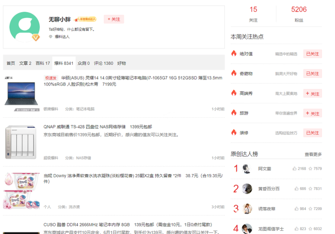Expand 查看更多 in 原创达人榜
The width and height of the screenshot is (335, 234).
tap(313, 154)
